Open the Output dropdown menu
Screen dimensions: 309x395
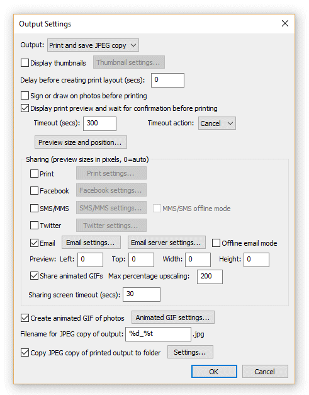93,45
